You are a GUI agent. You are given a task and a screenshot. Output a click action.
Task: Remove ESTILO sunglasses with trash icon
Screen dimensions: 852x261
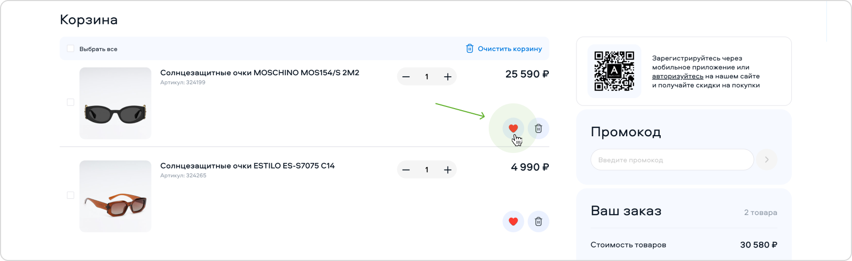[x=538, y=221]
